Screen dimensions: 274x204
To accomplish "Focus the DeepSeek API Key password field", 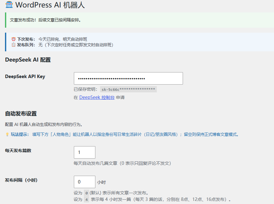I will pyautogui.click(x=128, y=78).
